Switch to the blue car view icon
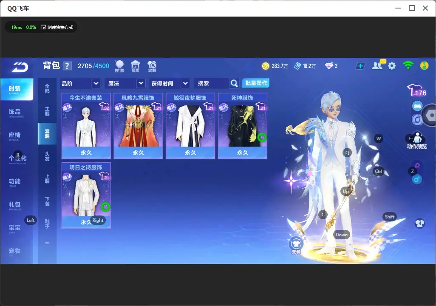Image resolution: width=436 pixels, height=306 pixels. 417,106
